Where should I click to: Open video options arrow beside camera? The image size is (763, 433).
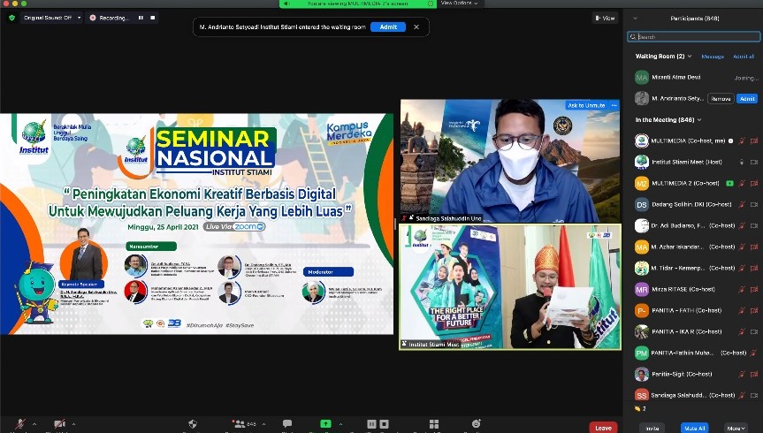pyautogui.click(x=74, y=424)
